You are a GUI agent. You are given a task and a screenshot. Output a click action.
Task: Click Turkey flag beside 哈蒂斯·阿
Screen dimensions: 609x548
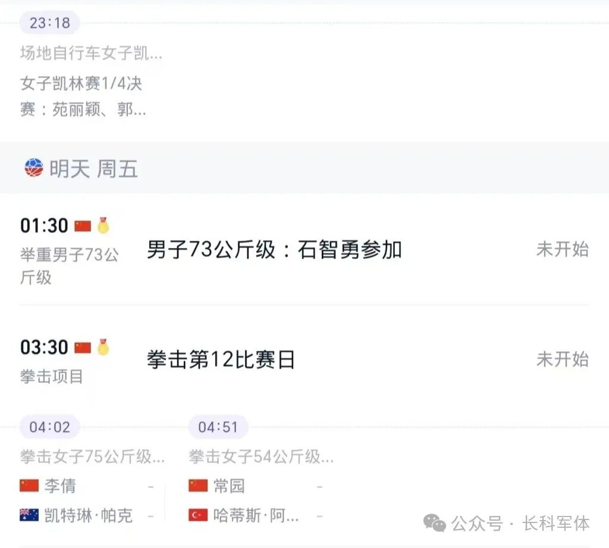coord(198,515)
